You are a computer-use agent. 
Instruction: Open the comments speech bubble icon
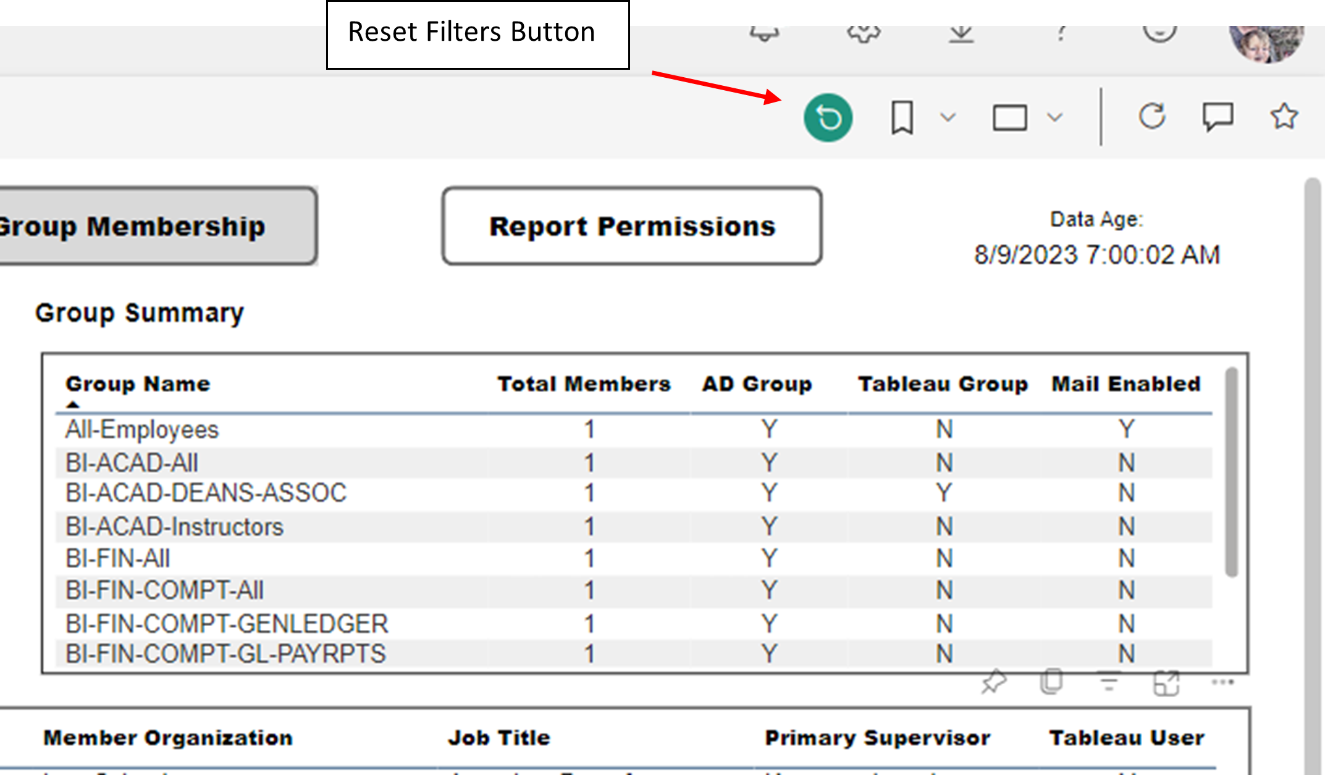point(1218,116)
